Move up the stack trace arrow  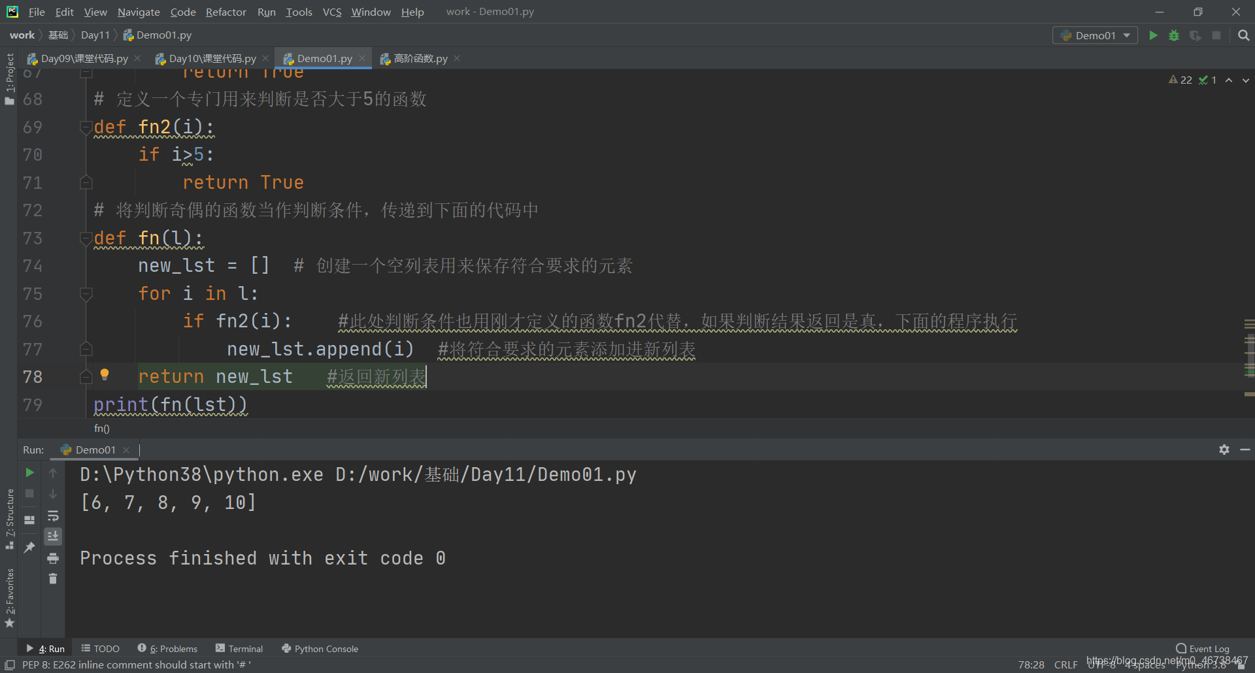click(53, 472)
